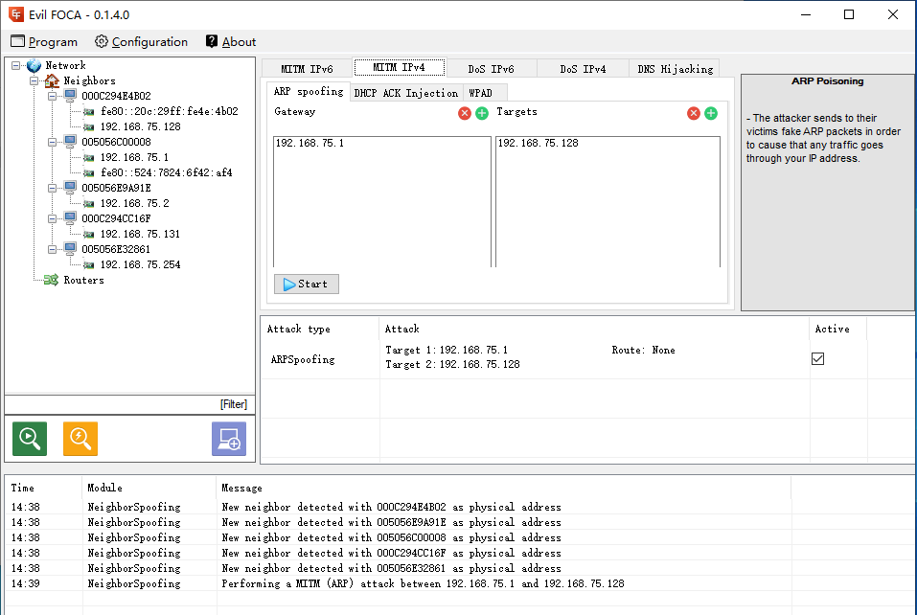917x615 pixels.
Task: Click computer icon of 000C294E4B02
Action: [x=70, y=95]
